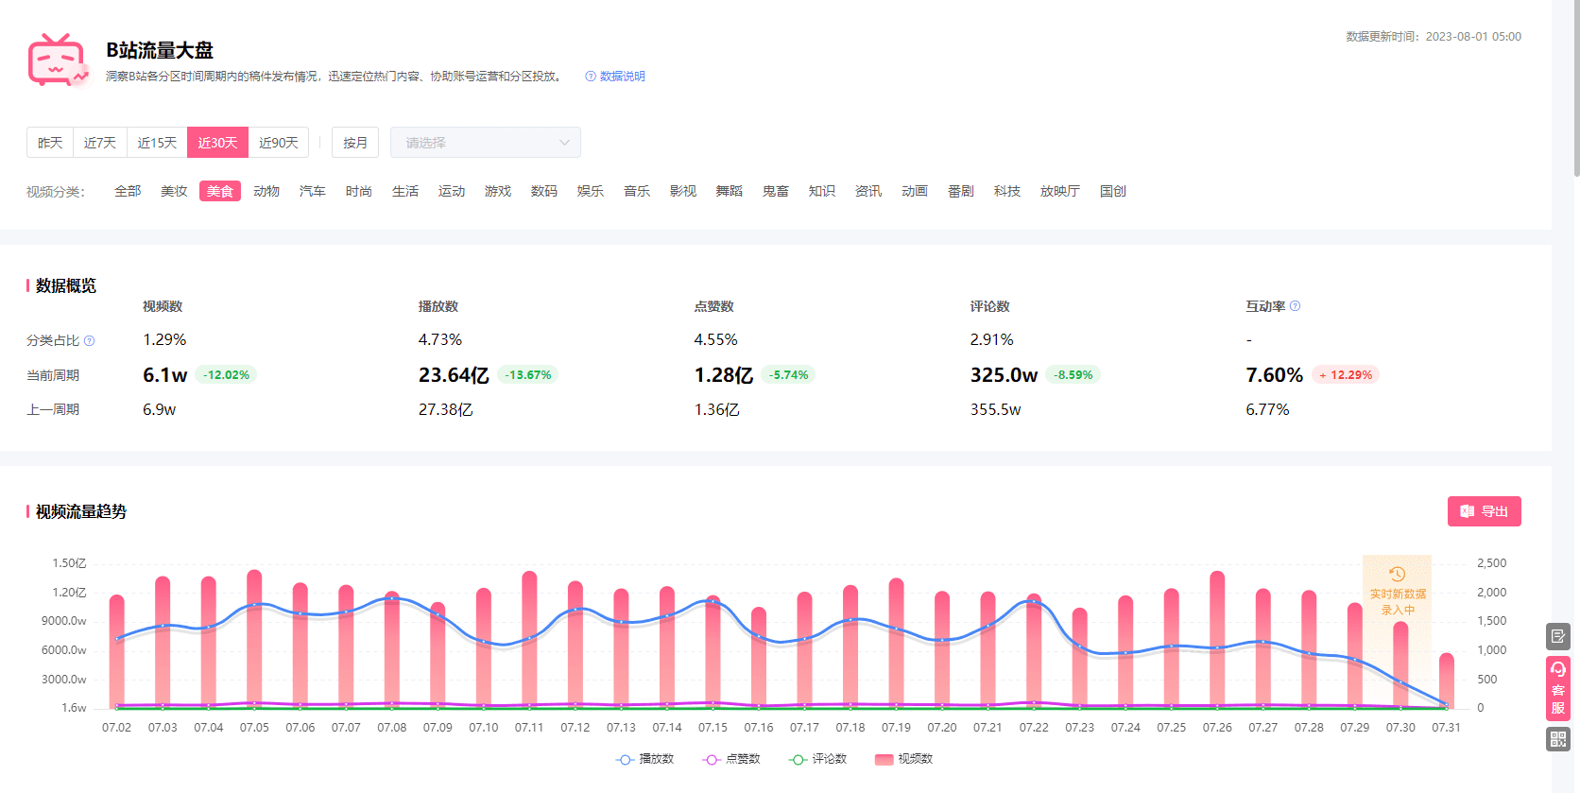
Task: Click the 07.26 video count bar
Action: [1217, 640]
